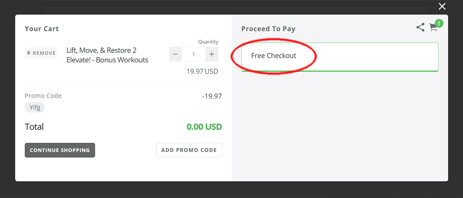Image resolution: width=463 pixels, height=198 pixels.
Task: Click the 0.00 USD total amount
Action: pos(204,127)
